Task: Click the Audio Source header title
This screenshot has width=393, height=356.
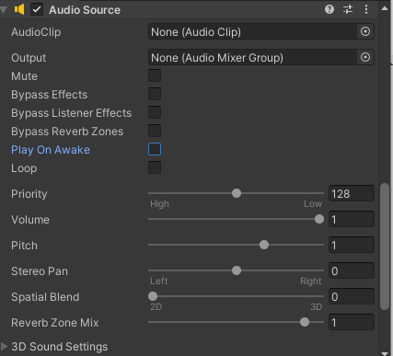Action: tap(85, 10)
